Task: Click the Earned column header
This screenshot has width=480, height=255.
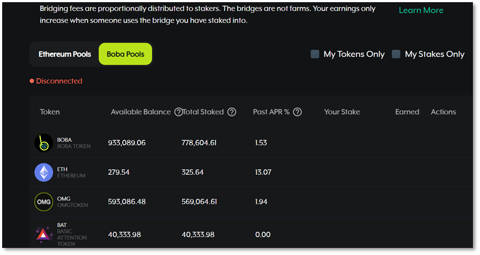Action: click(407, 112)
